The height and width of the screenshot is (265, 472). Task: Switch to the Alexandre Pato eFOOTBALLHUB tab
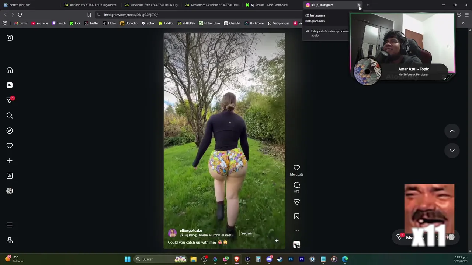point(151,5)
